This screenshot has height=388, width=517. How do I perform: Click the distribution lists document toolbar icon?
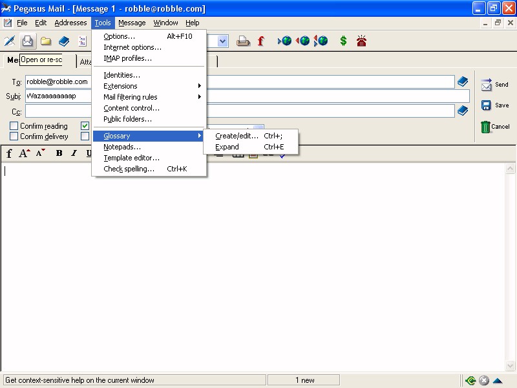pos(82,41)
